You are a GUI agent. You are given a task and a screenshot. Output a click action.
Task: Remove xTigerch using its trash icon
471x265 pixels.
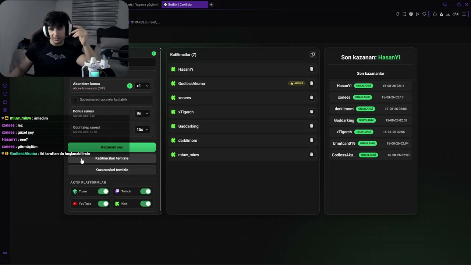click(x=311, y=112)
